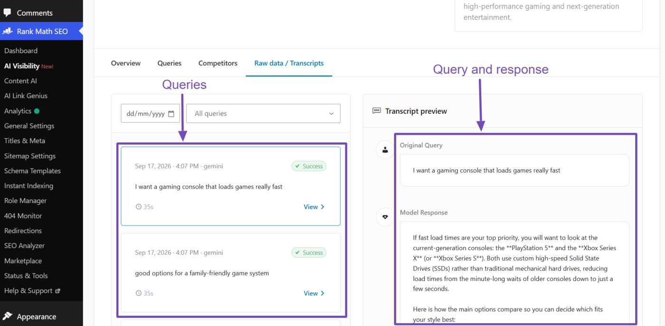
Task: Open Instant Indexing
Action: [28, 186]
